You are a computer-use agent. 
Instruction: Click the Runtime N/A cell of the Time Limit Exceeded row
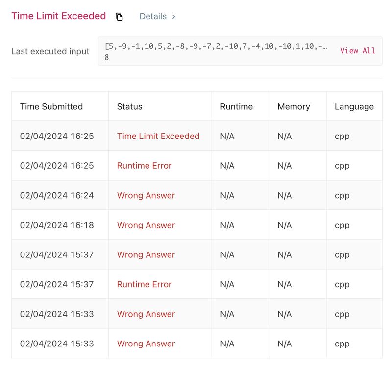click(227, 136)
